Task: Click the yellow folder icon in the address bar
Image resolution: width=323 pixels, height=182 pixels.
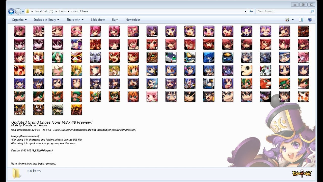Action: point(28,11)
